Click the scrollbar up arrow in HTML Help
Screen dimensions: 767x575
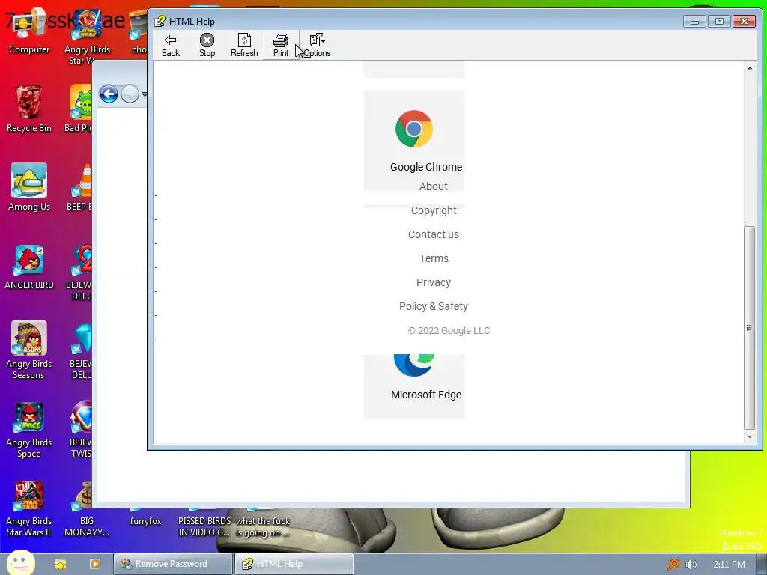pos(749,68)
